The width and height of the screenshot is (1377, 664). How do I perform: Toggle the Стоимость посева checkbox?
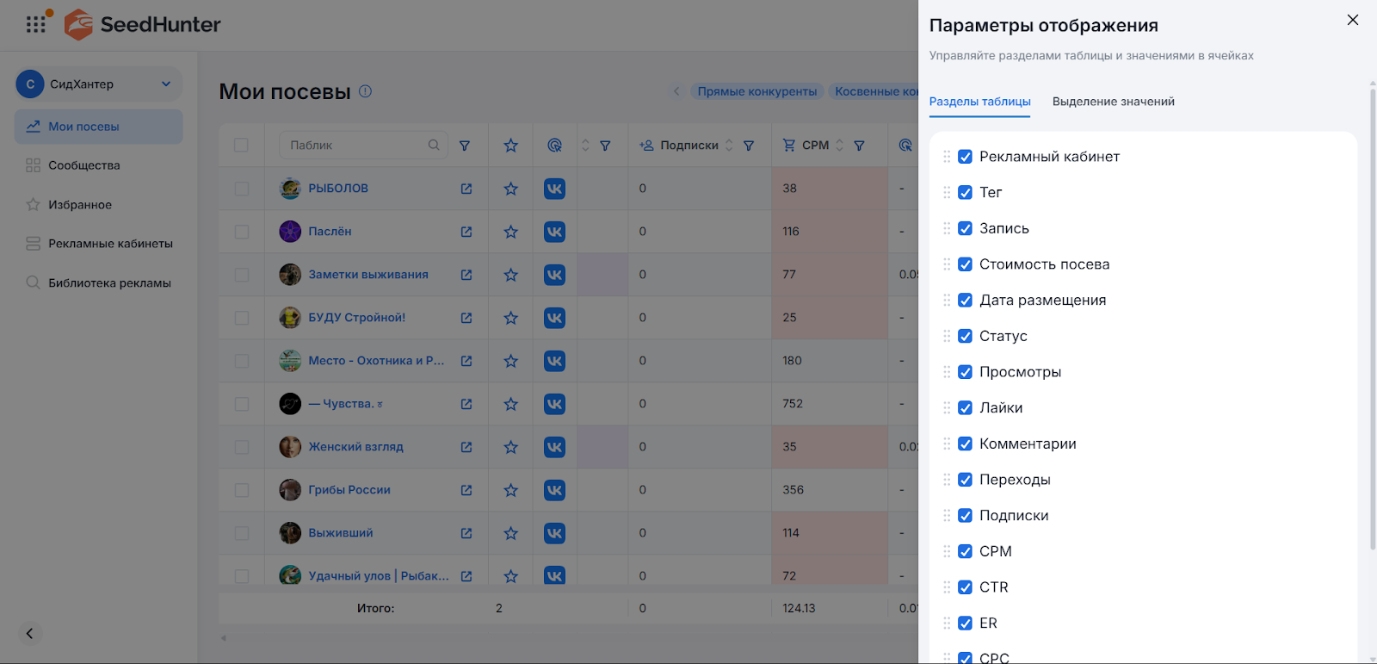tap(965, 264)
